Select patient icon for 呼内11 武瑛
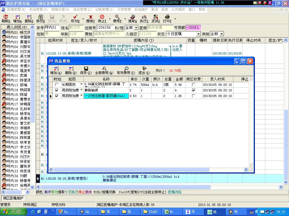This screenshot has width=289, height=216. click(4, 75)
